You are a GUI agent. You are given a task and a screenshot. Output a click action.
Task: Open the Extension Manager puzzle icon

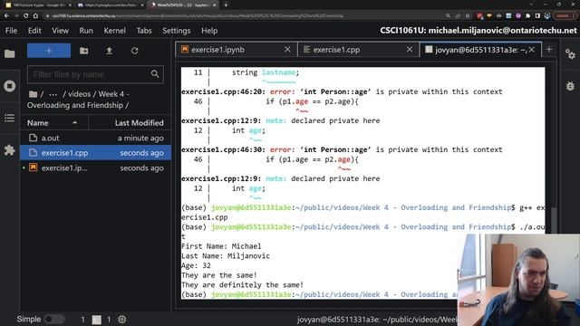point(10,149)
